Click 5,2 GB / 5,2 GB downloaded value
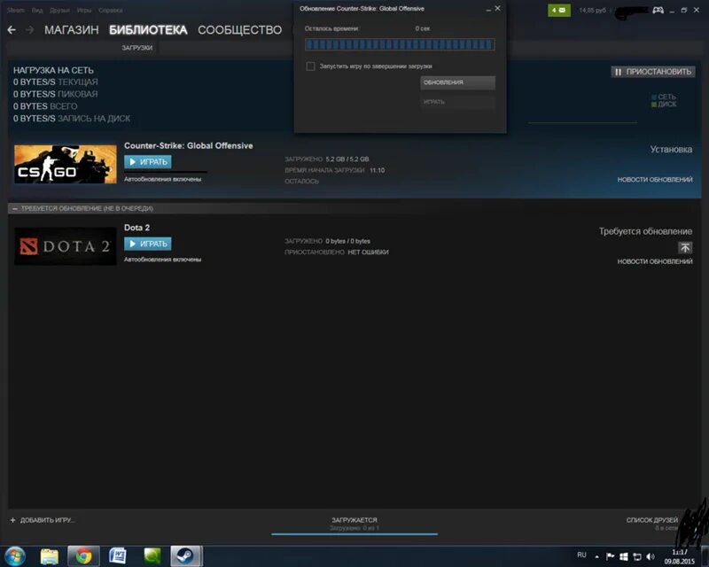Screen dimensions: 709x567 (347, 159)
